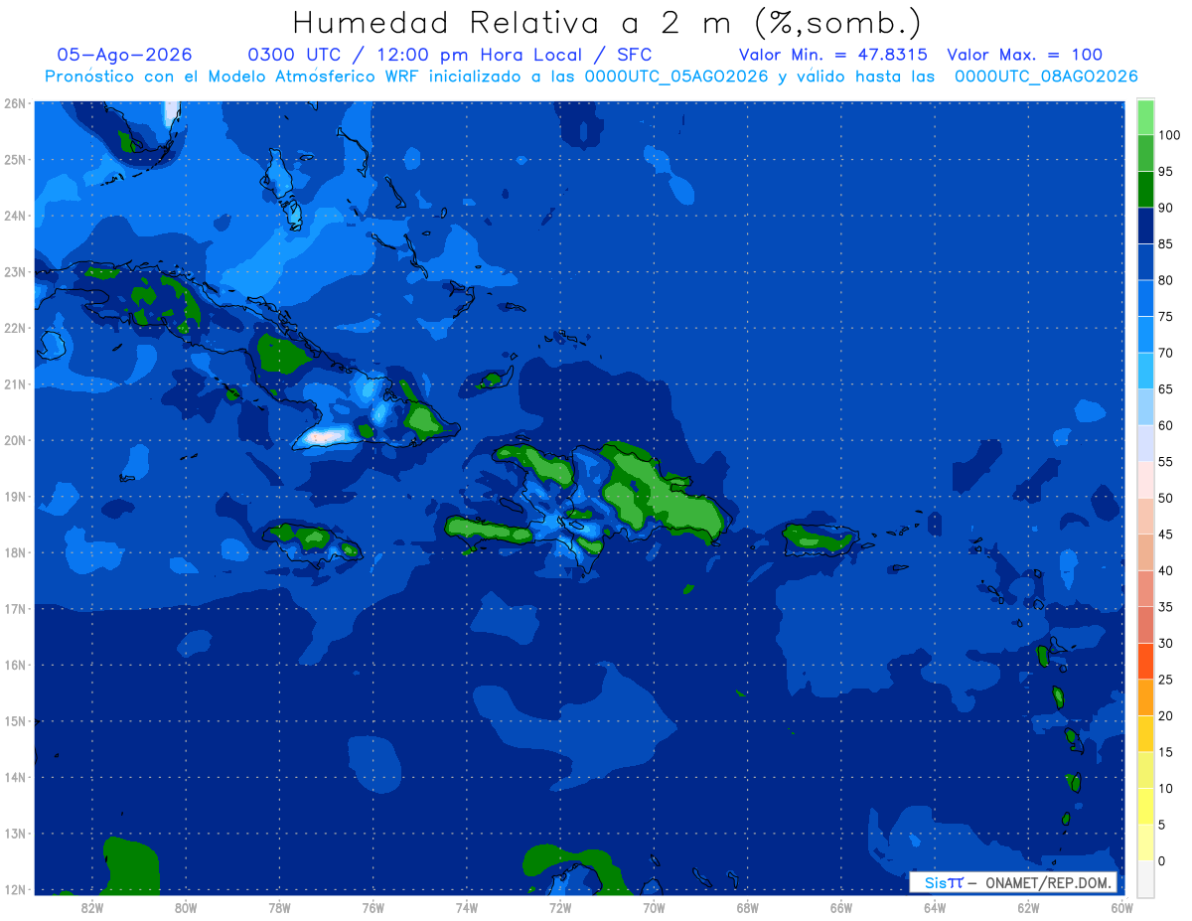Click the legend value '0'
The height and width of the screenshot is (921, 1192).
point(1162,861)
